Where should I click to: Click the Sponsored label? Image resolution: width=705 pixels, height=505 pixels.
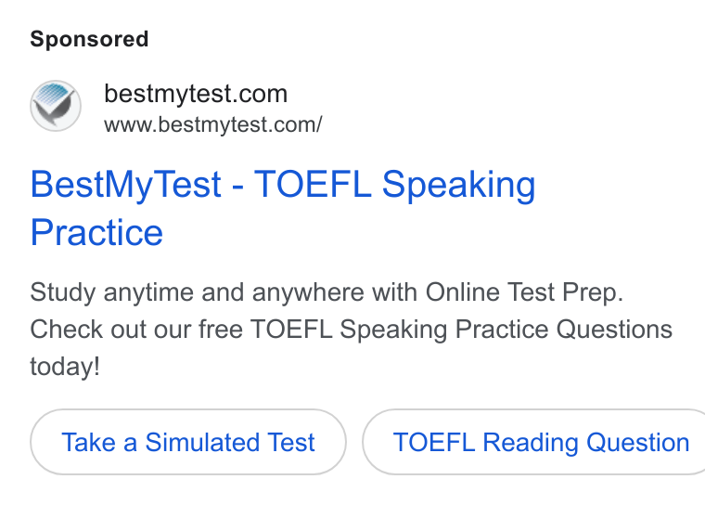coord(89,39)
